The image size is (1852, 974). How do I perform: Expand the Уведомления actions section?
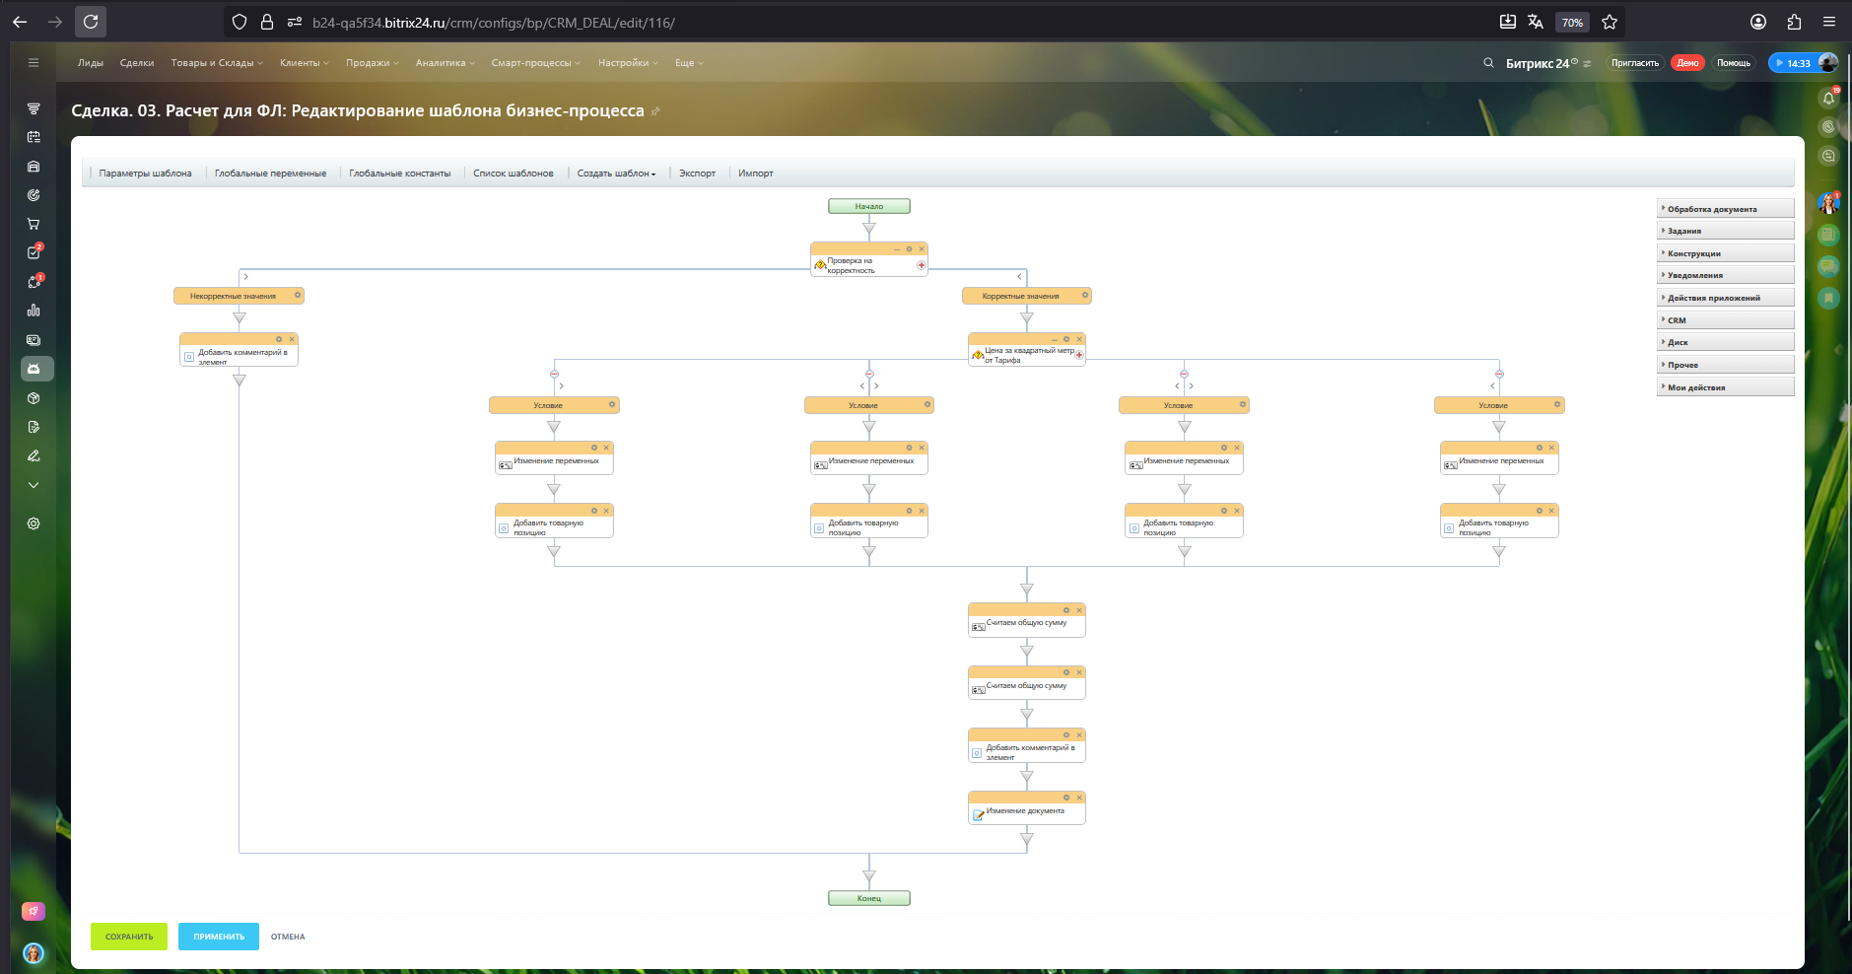tap(1725, 275)
